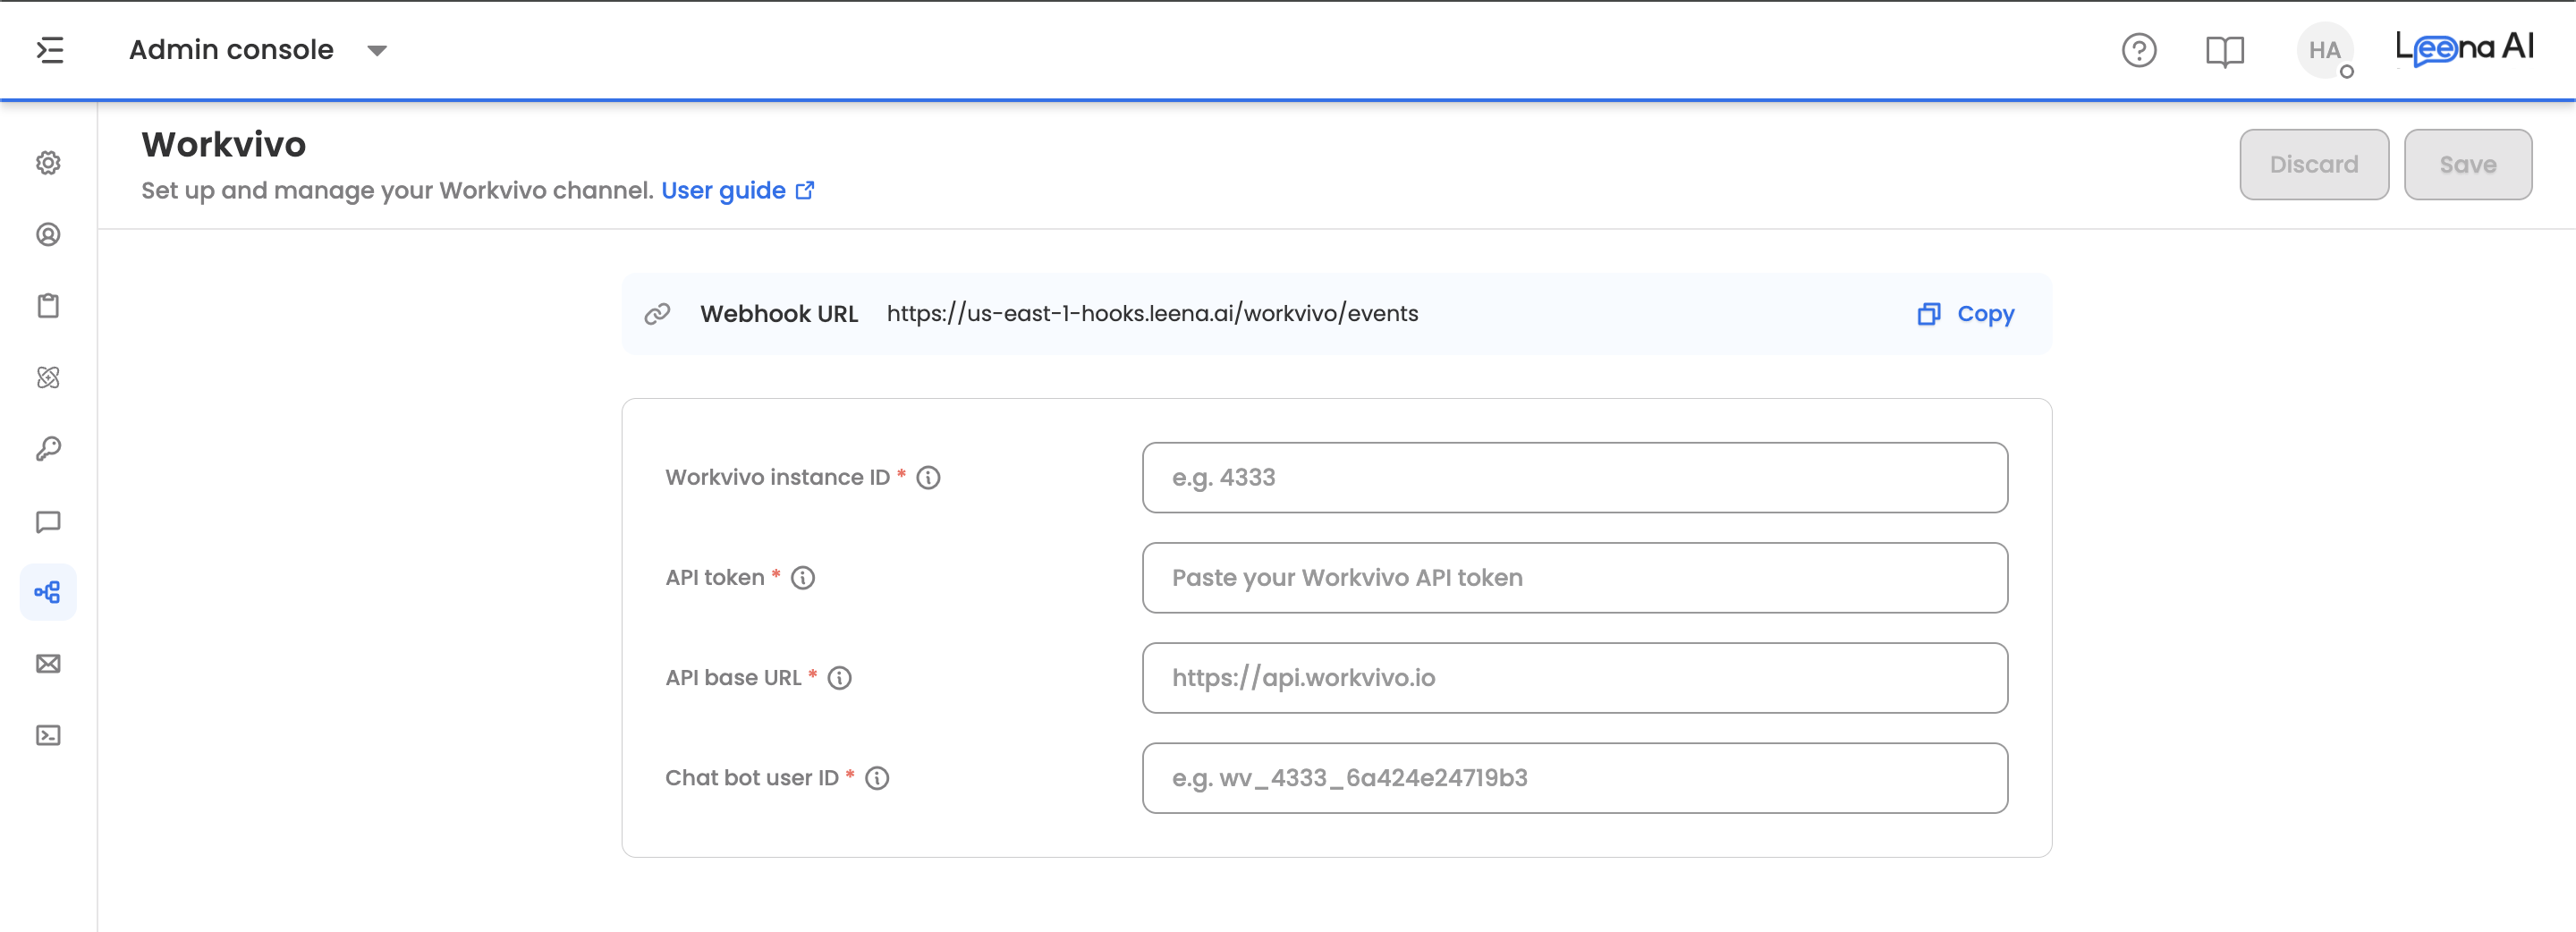Open the help question mark icon
The width and height of the screenshot is (2576, 932).
(2138, 50)
